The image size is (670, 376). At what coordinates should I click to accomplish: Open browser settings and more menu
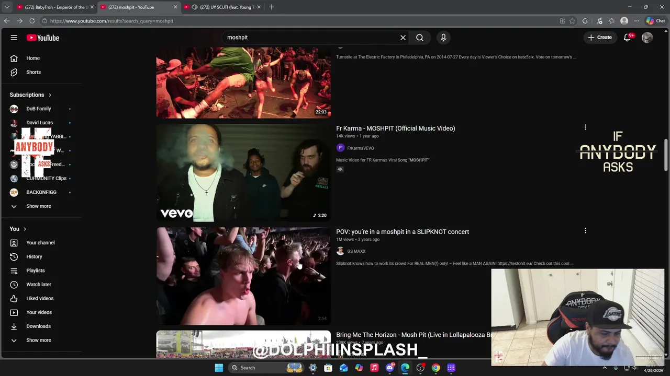tap(636, 21)
